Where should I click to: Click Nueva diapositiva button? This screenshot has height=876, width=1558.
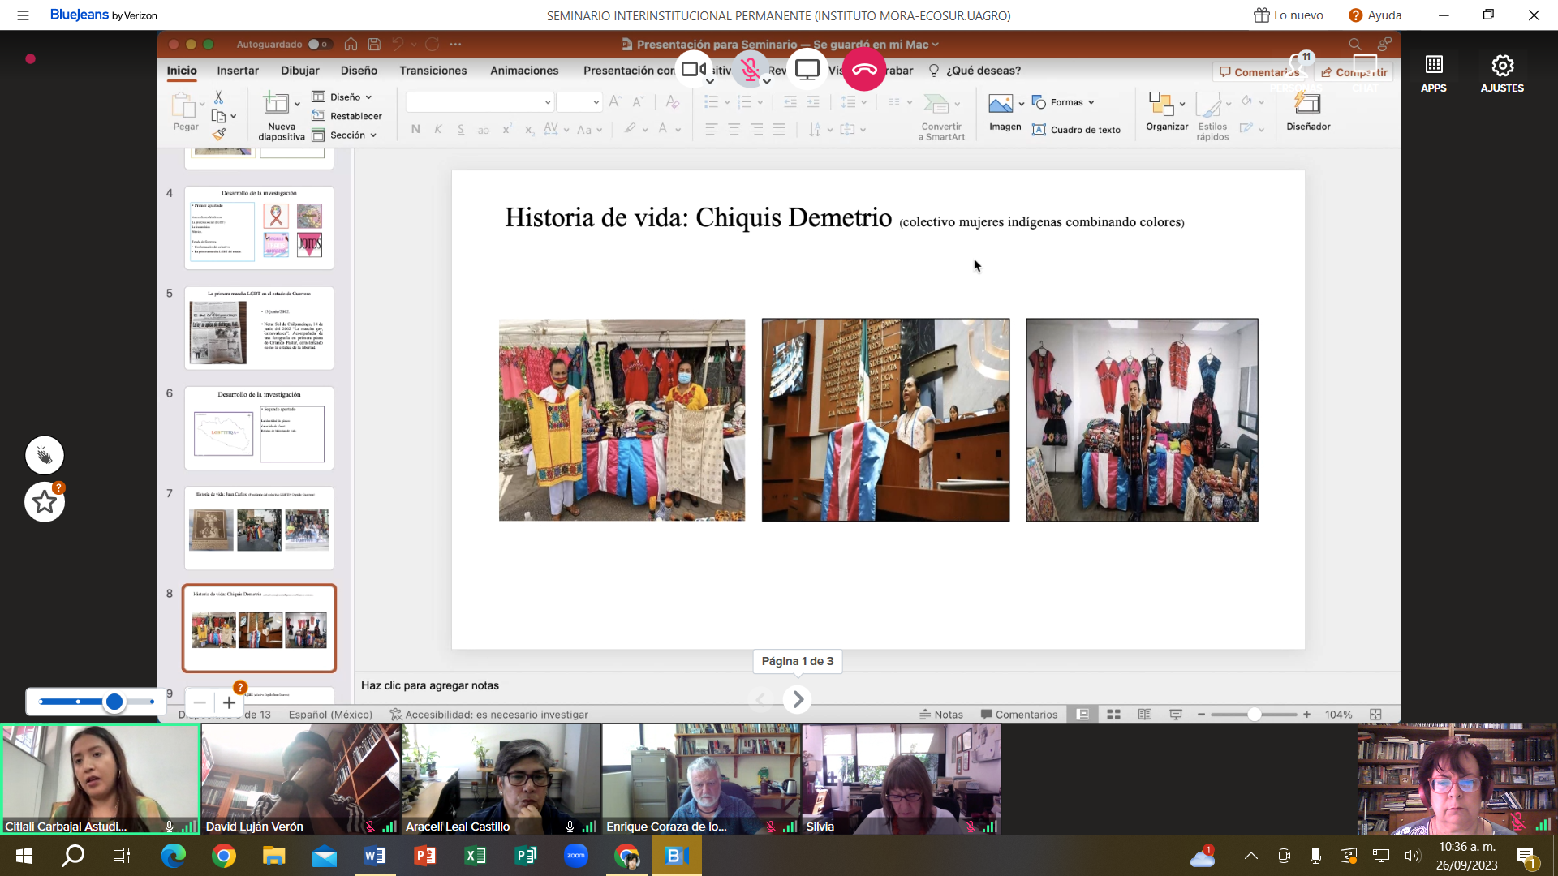(281, 116)
